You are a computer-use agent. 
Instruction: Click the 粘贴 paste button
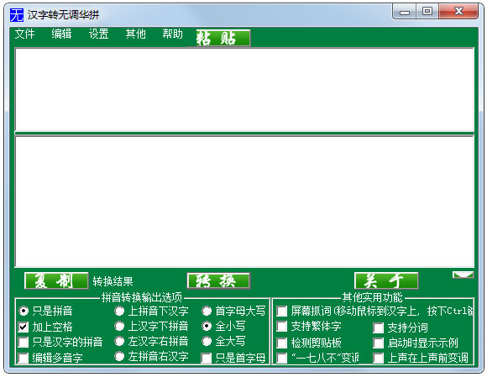[223, 38]
